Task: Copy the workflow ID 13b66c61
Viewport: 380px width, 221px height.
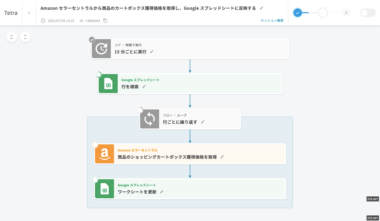Action: (x=105, y=21)
